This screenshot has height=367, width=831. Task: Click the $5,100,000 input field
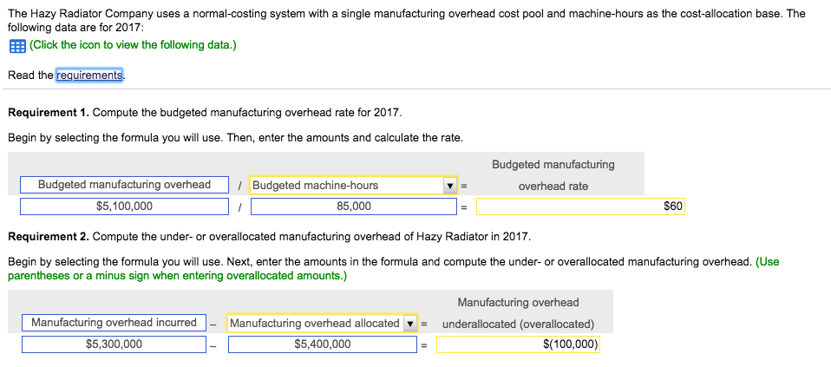coord(125,206)
